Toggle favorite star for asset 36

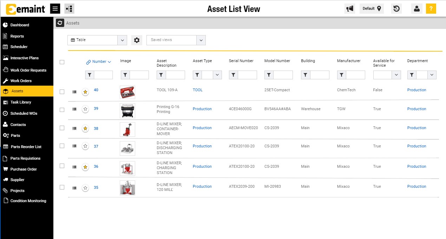(x=85, y=167)
